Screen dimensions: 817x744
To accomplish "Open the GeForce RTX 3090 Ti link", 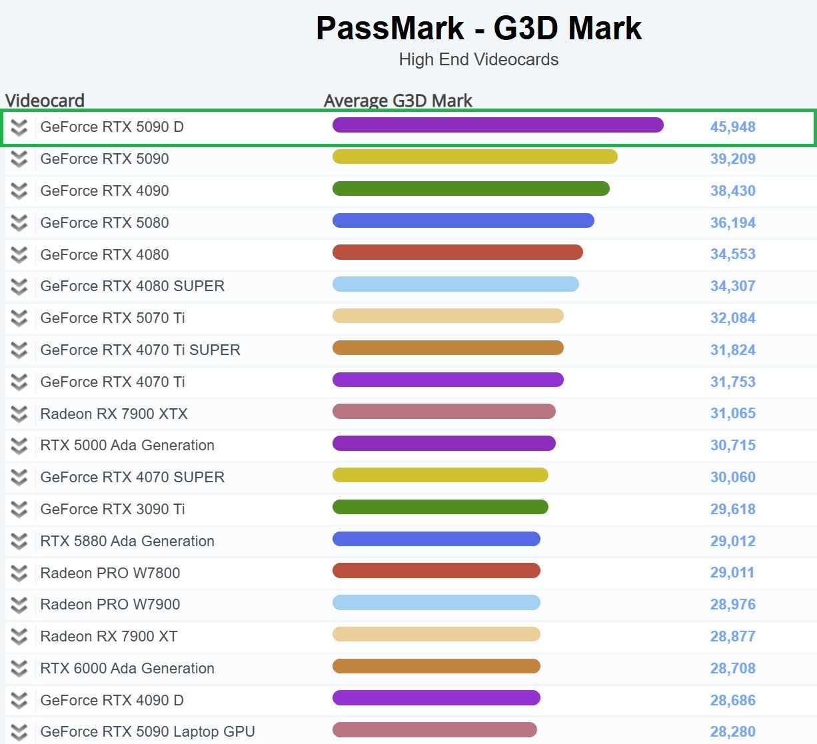I will pyautogui.click(x=113, y=509).
